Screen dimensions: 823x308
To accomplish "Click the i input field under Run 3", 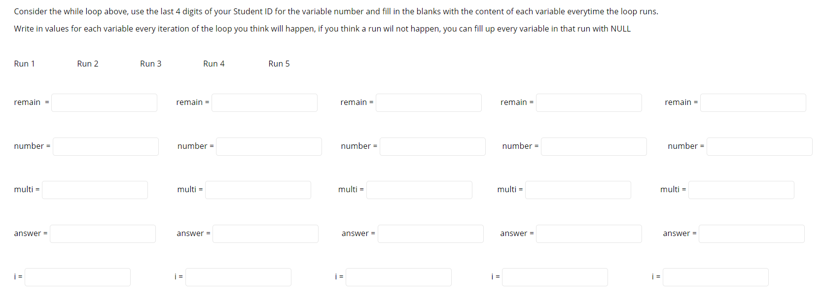I will click(398, 277).
